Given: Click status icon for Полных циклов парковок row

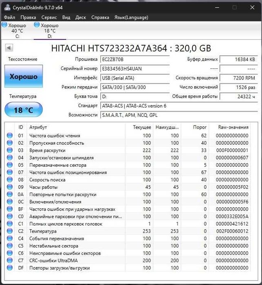Looking at the screenshot, I should click(x=10, y=224).
